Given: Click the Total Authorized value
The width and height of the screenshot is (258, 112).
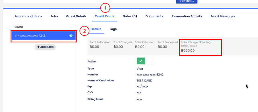Looking at the screenshot, I should click(94, 47).
